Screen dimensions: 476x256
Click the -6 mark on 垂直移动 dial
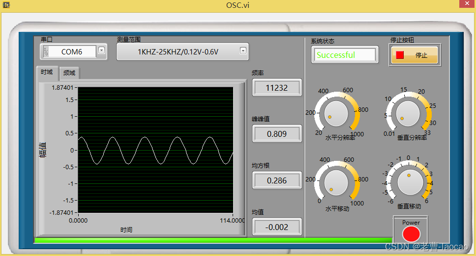(x=390, y=201)
